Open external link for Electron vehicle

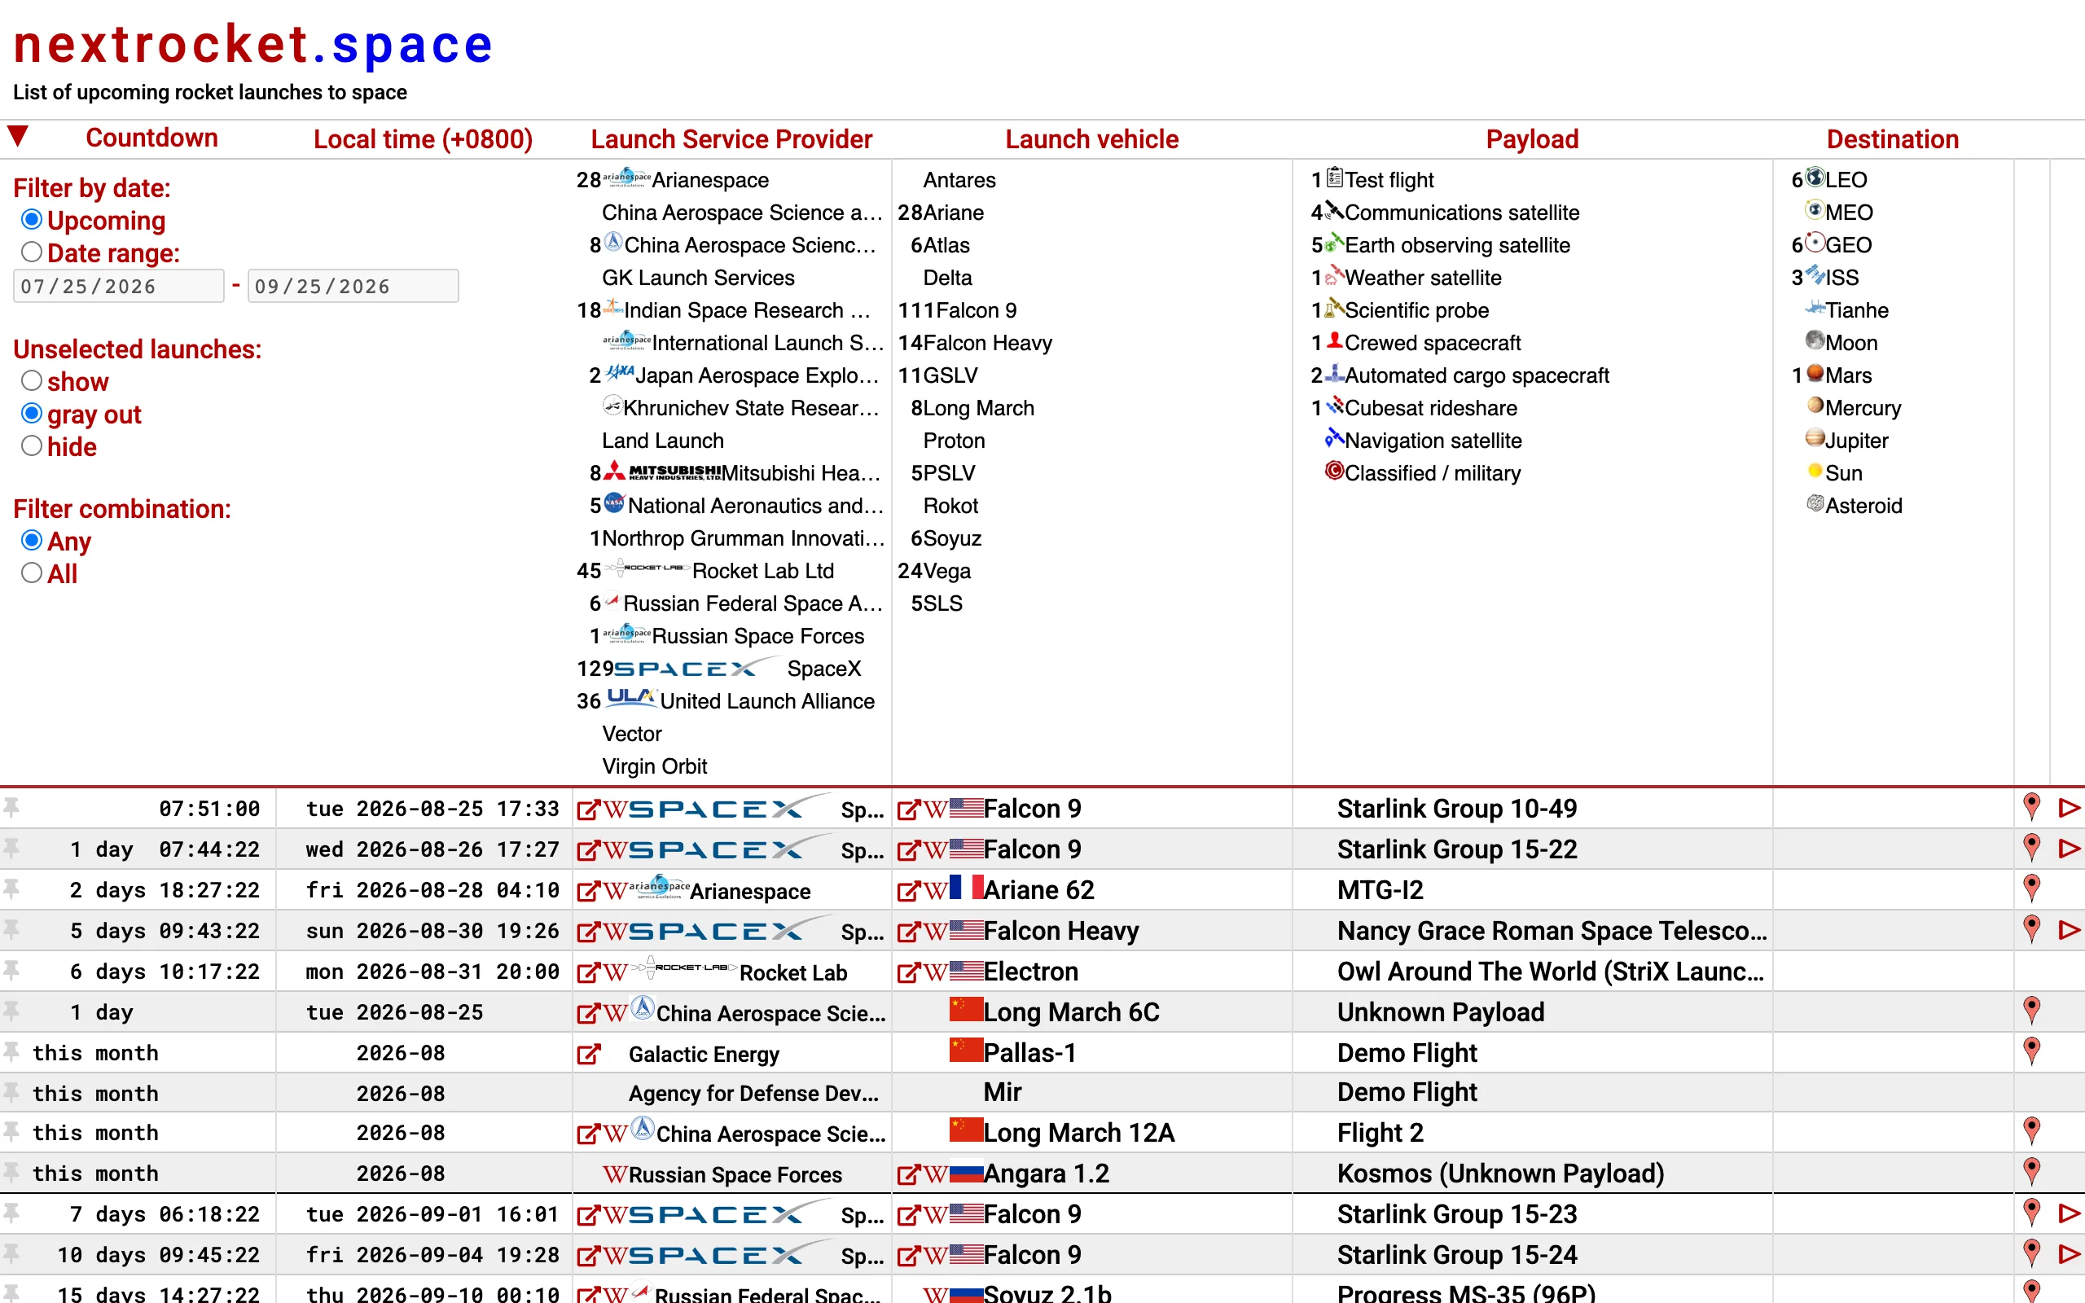pos(909,972)
